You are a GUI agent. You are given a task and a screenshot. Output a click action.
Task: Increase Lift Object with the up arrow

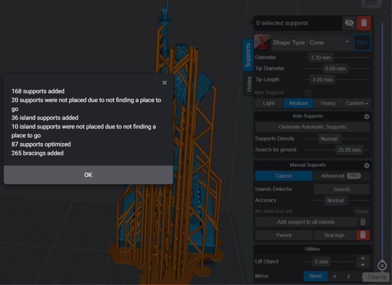[x=363, y=258]
